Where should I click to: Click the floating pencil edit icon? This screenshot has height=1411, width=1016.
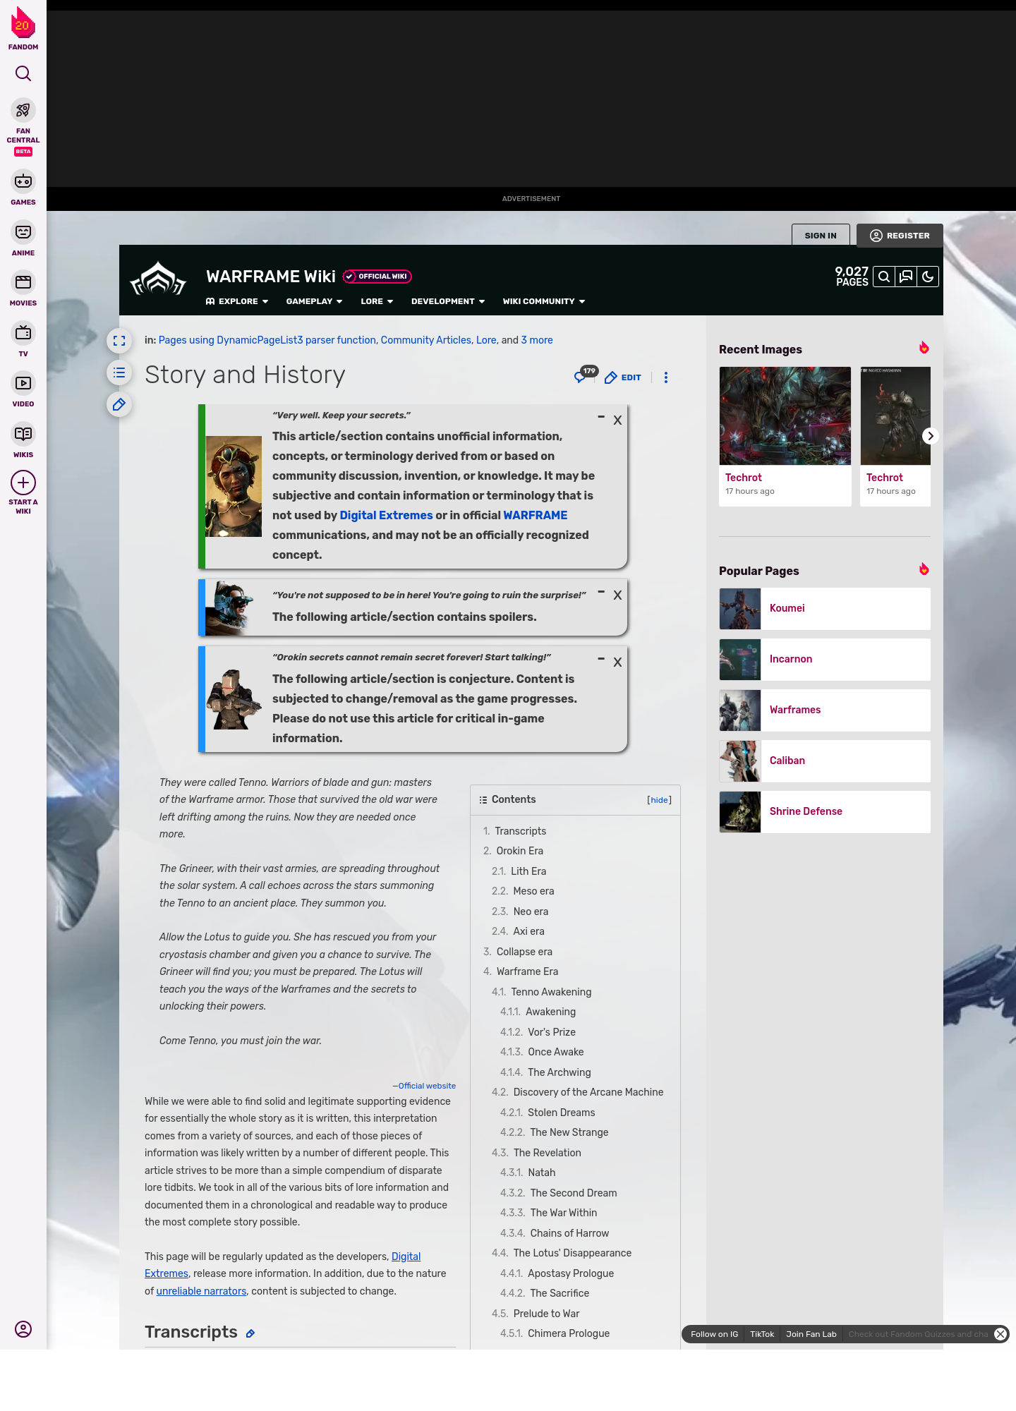click(119, 404)
